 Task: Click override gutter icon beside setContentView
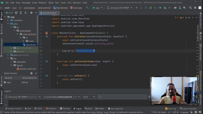point(47,61)
